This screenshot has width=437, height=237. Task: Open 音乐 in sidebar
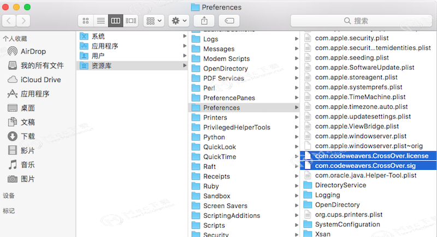21,164
